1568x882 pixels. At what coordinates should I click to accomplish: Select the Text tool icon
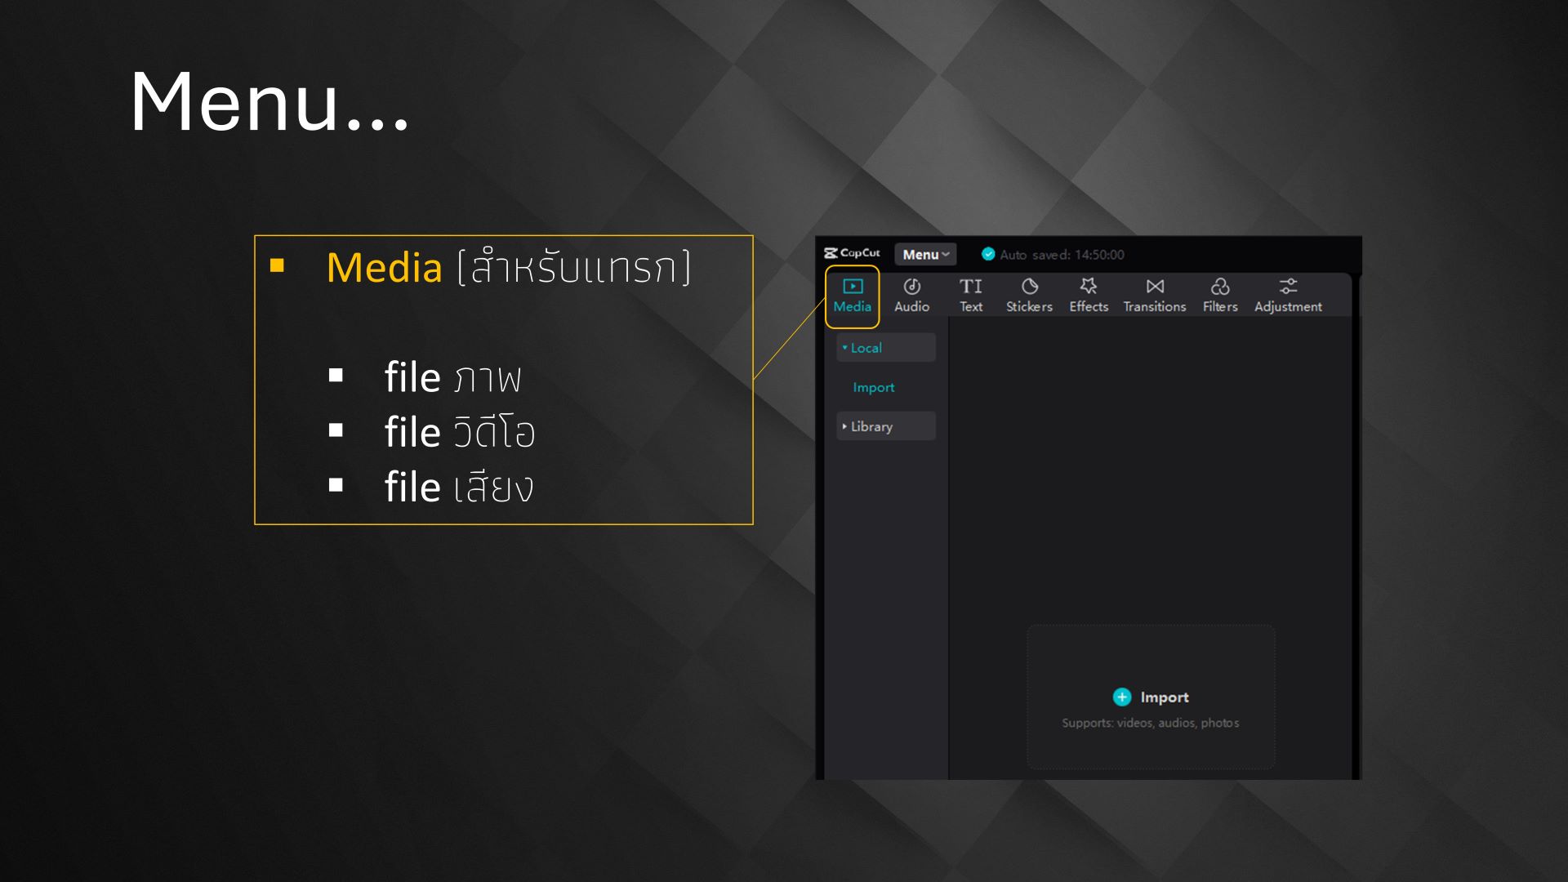click(x=970, y=287)
